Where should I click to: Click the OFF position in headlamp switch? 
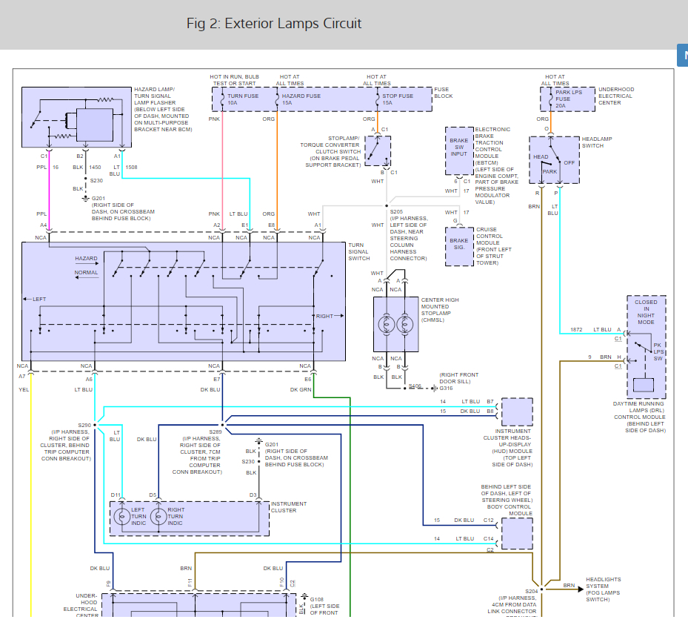569,163
